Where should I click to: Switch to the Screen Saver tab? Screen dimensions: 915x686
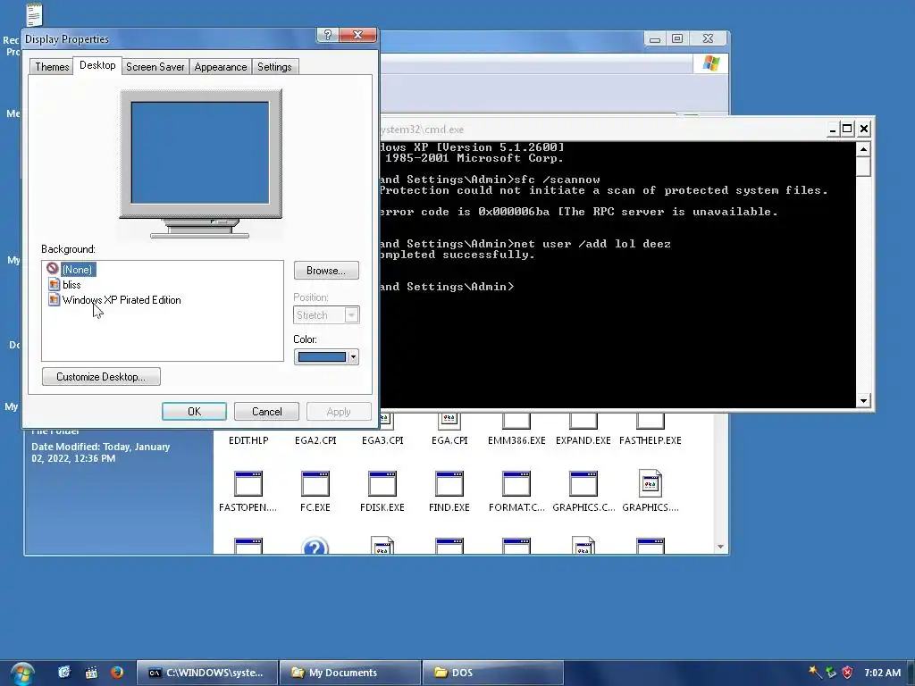tap(155, 66)
